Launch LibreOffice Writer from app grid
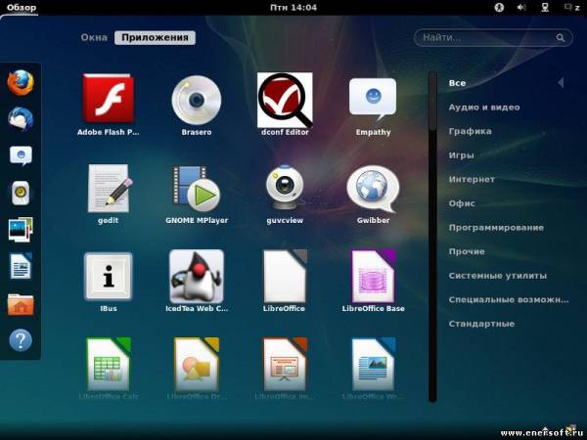Viewport: 587px width, 440px height. [374, 364]
